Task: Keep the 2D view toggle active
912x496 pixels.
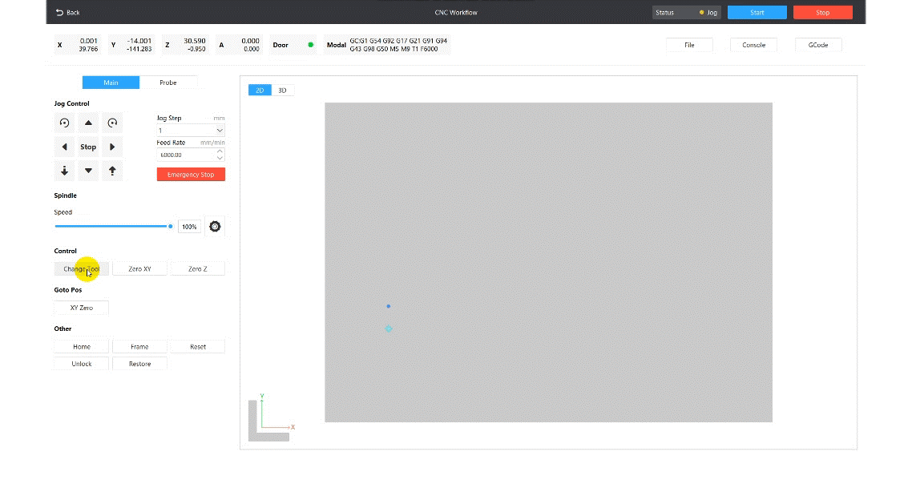Action: click(x=259, y=90)
